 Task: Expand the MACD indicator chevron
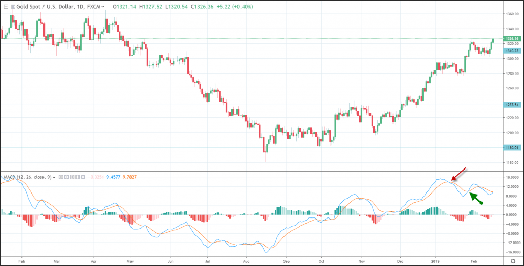pos(54,177)
